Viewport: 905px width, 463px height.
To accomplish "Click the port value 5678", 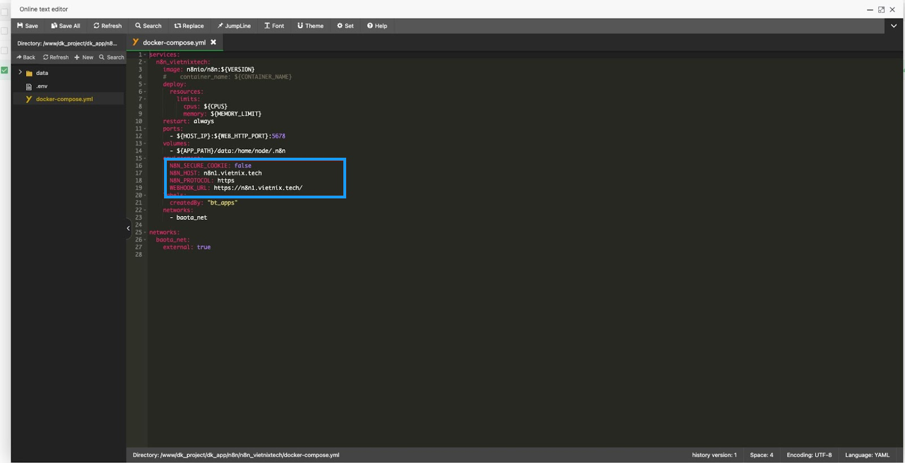I will 278,136.
